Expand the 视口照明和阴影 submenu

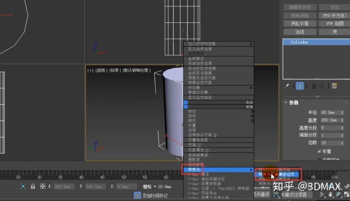(219, 44)
